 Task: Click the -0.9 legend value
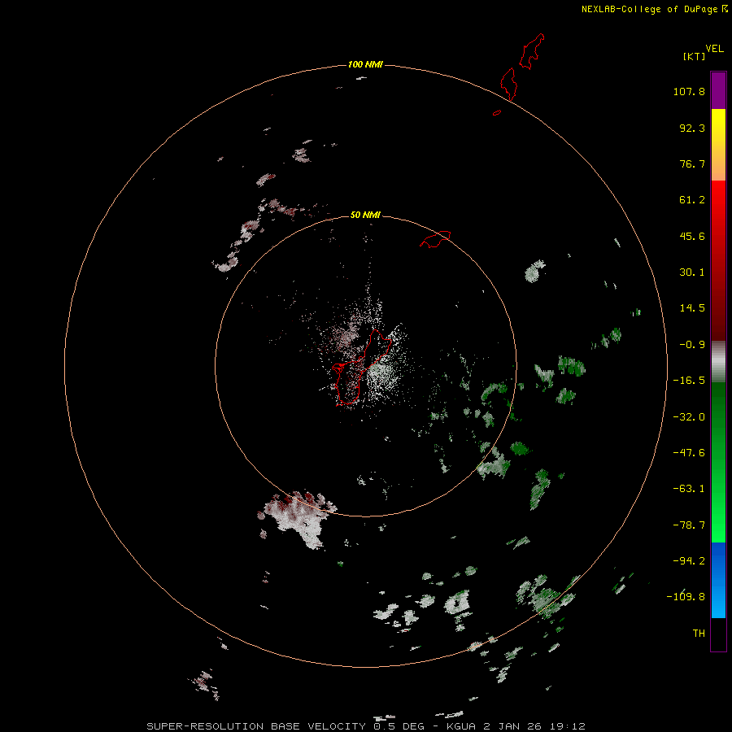pyautogui.click(x=692, y=345)
